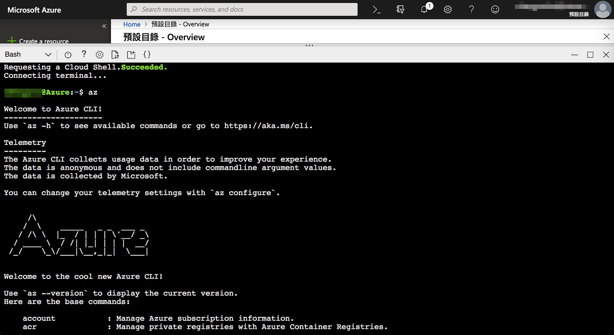
Task: Click the 'account' command row
Action: click(158, 319)
